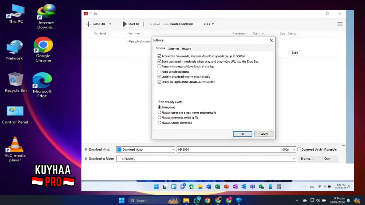Screen dimensions: 365x205
Task: Open VLC media player shortcut
Action: point(15,149)
